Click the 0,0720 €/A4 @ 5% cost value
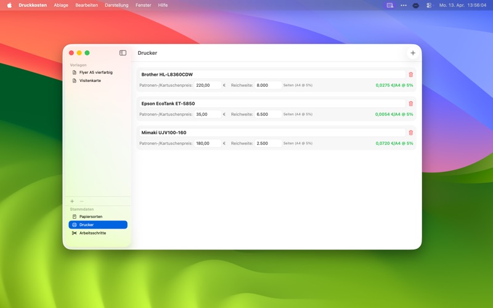Viewport: 493px width, 308px height. 394,144
